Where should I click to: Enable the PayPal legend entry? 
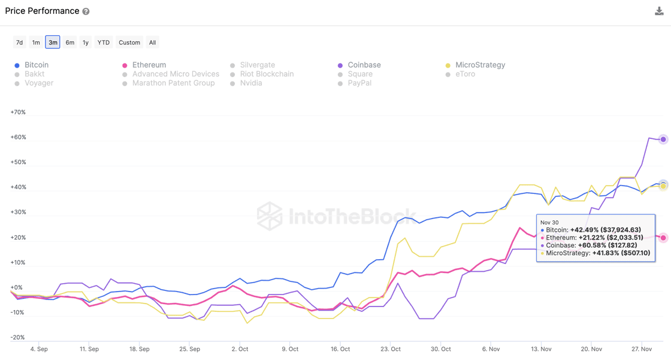tap(359, 83)
